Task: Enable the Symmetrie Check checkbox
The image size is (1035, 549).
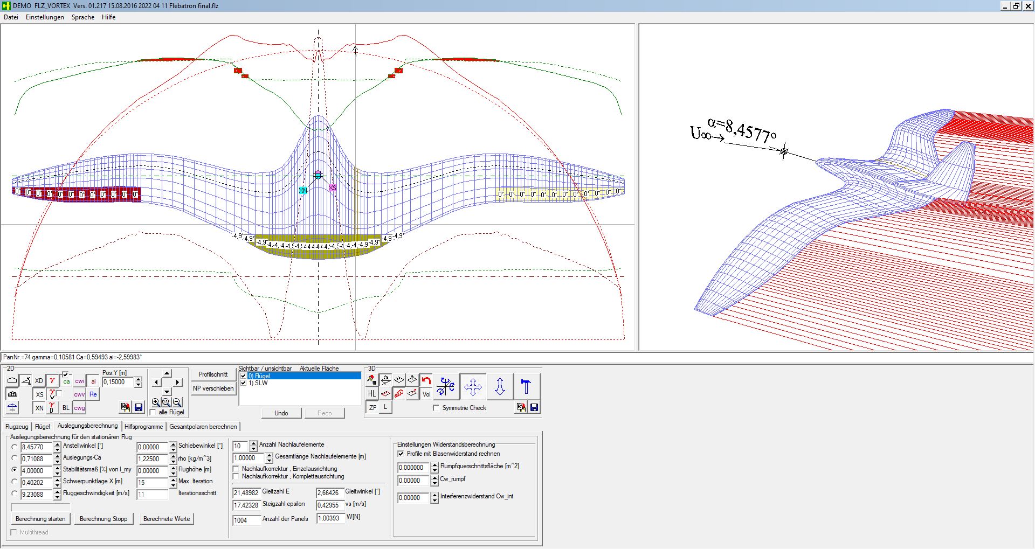Action: (437, 408)
